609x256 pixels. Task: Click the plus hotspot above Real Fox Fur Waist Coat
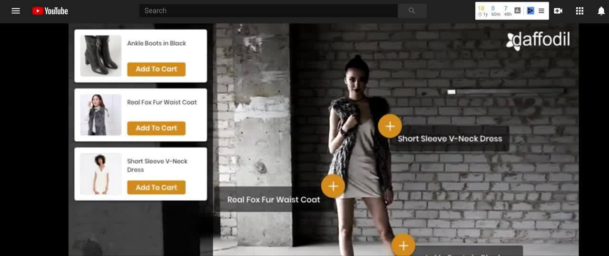pyautogui.click(x=333, y=186)
